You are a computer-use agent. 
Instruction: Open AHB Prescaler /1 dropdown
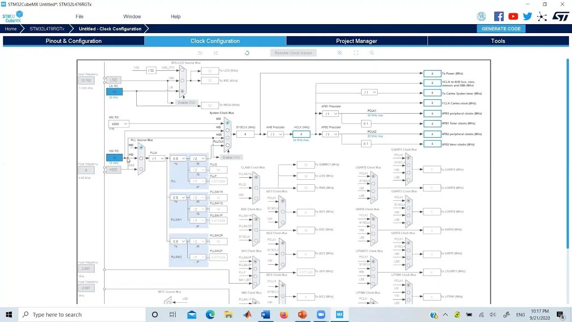(275, 134)
